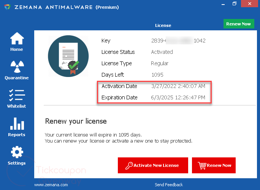Click the Days Left label
The height and width of the screenshot is (190, 260).
[113, 75]
